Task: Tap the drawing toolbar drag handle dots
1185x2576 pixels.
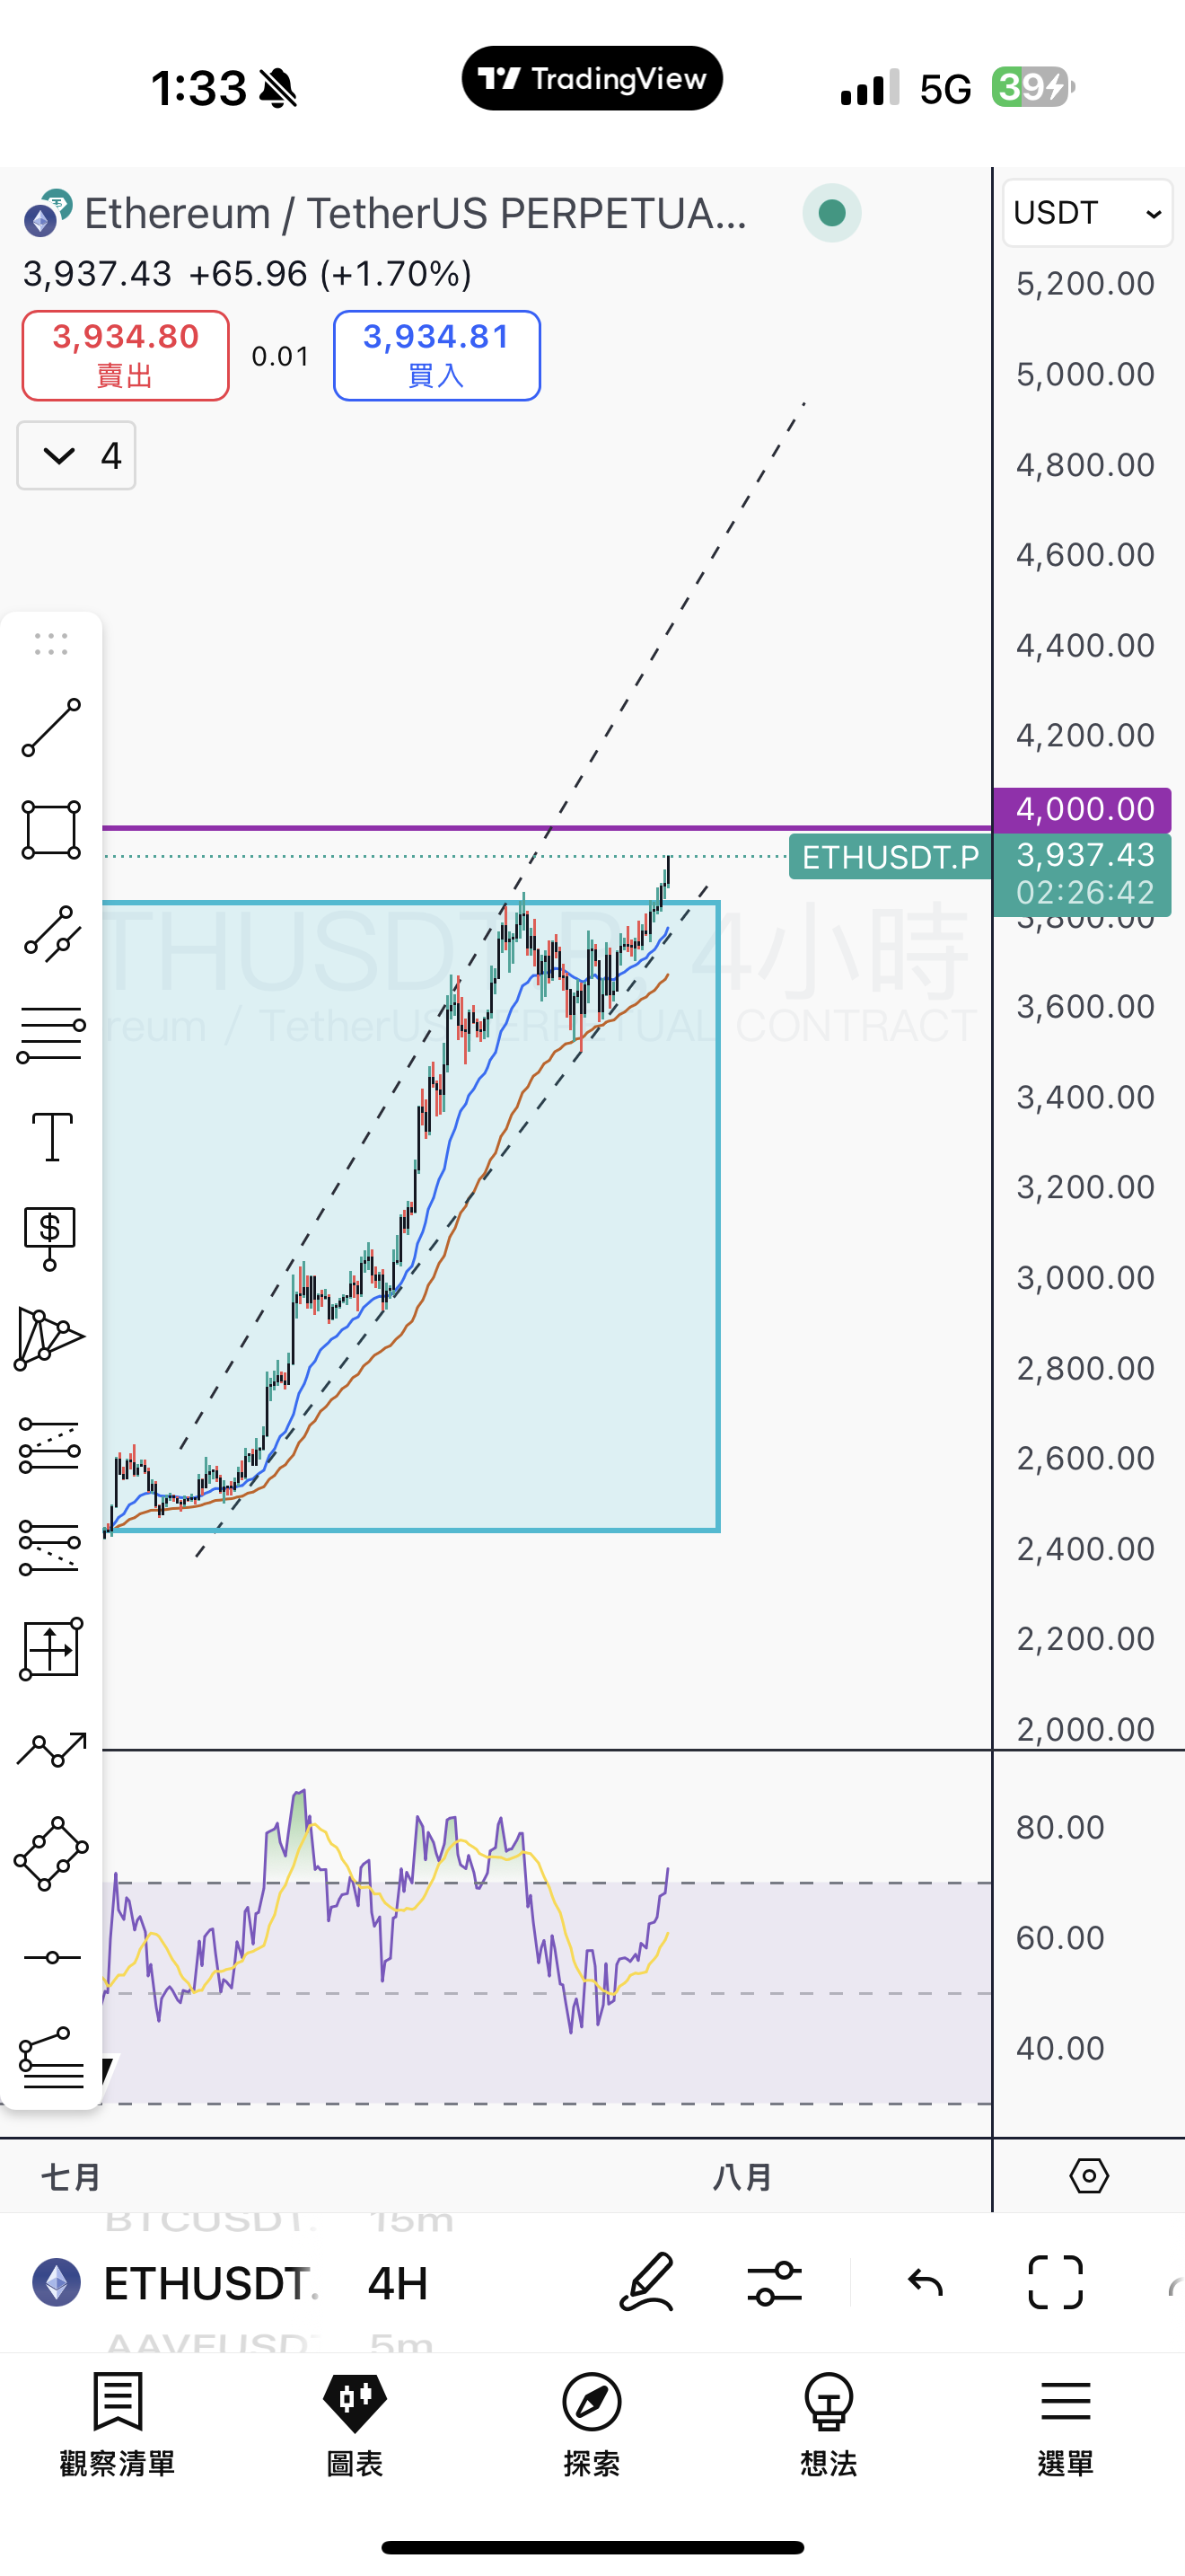Action: (x=51, y=644)
